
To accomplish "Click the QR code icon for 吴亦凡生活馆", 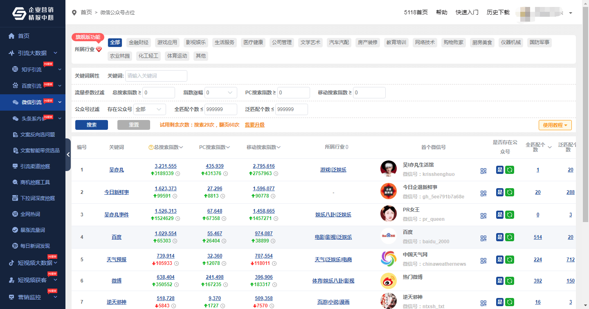I will click(483, 171).
